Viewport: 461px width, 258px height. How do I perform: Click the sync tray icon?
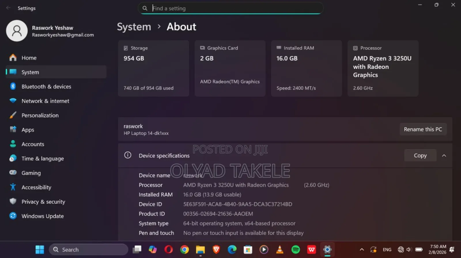tap(373, 249)
